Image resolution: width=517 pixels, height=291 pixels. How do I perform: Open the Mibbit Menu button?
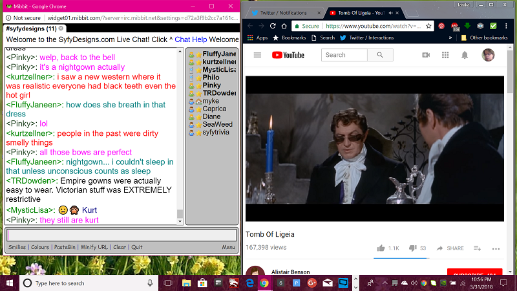pyautogui.click(x=228, y=247)
